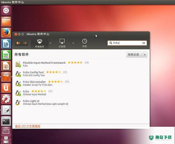Click the Fcitx Config Tool penguin icon

click(x=18, y=74)
